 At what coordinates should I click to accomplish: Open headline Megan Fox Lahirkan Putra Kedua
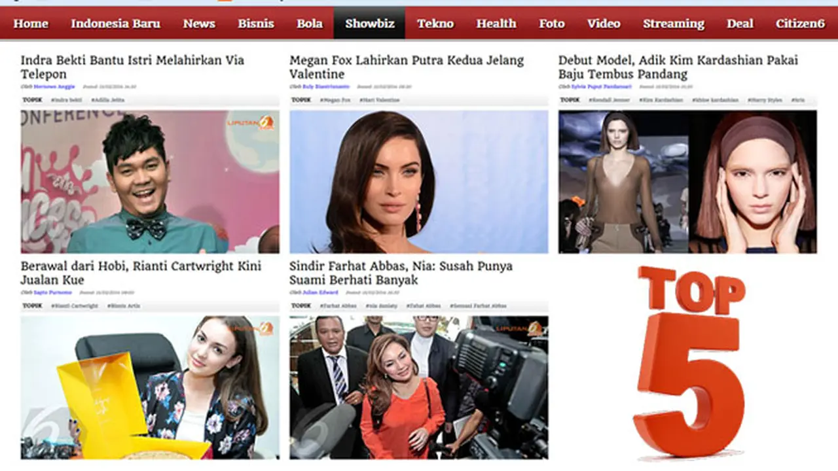pos(407,67)
